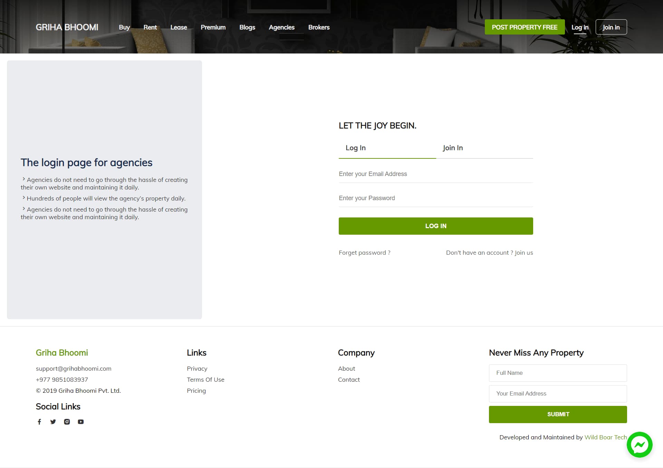Click the header Join in button
This screenshot has width=663, height=468.
(611, 27)
